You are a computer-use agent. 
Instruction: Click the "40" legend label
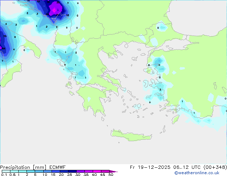pos(94,175)
